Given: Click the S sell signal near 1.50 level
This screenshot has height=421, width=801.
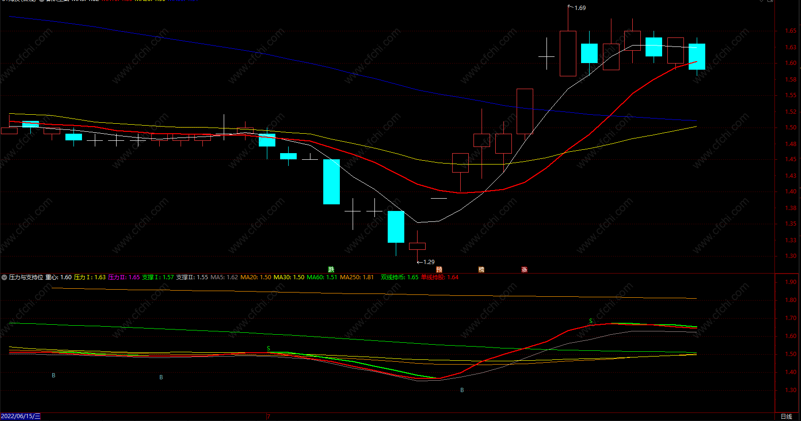Looking at the screenshot, I should pyautogui.click(x=269, y=348).
